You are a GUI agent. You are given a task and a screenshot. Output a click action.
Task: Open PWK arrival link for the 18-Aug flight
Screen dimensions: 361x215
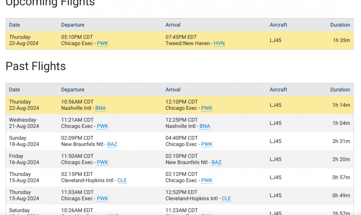click(207, 144)
